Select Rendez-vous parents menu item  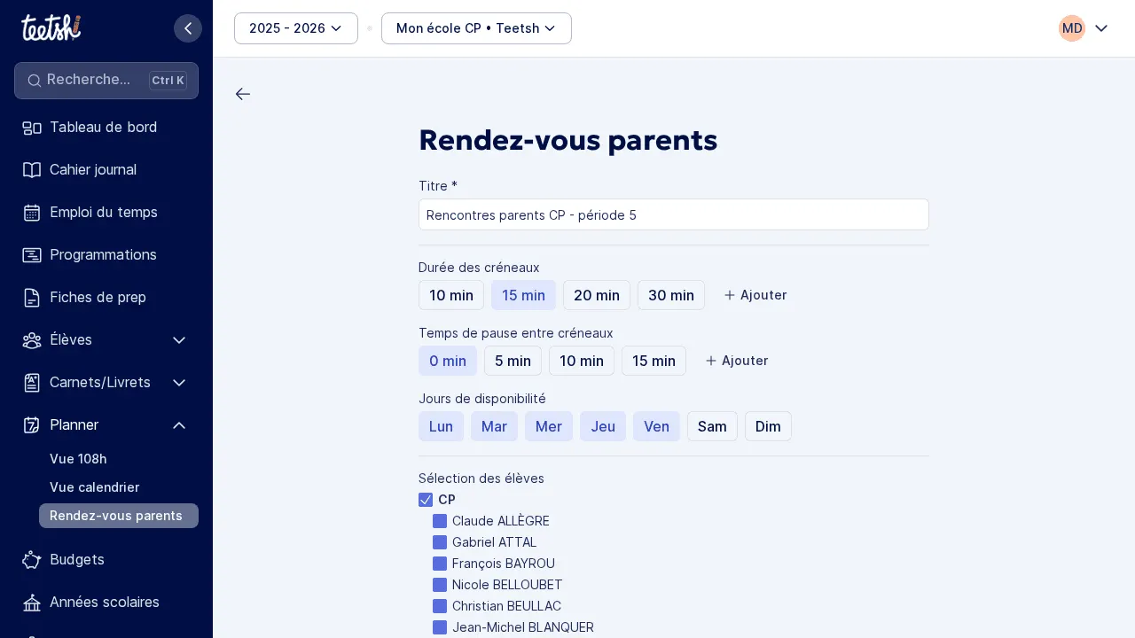(119, 516)
